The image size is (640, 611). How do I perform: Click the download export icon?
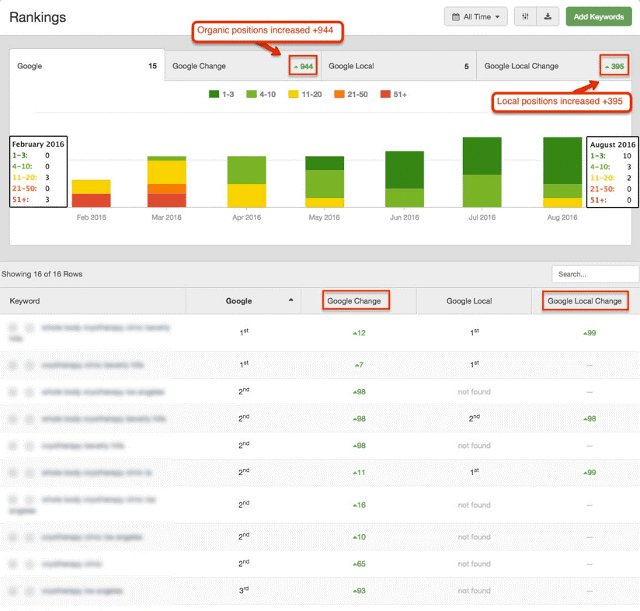pyautogui.click(x=548, y=16)
